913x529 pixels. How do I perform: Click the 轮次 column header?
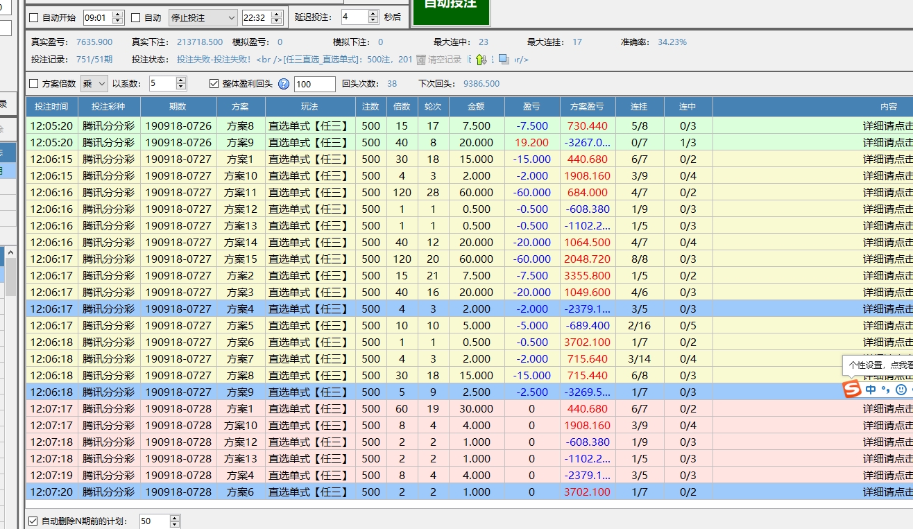(433, 107)
